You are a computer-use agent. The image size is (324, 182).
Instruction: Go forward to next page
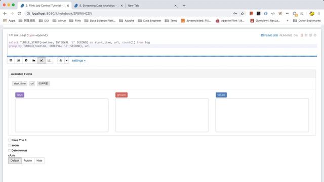coord(12,14)
